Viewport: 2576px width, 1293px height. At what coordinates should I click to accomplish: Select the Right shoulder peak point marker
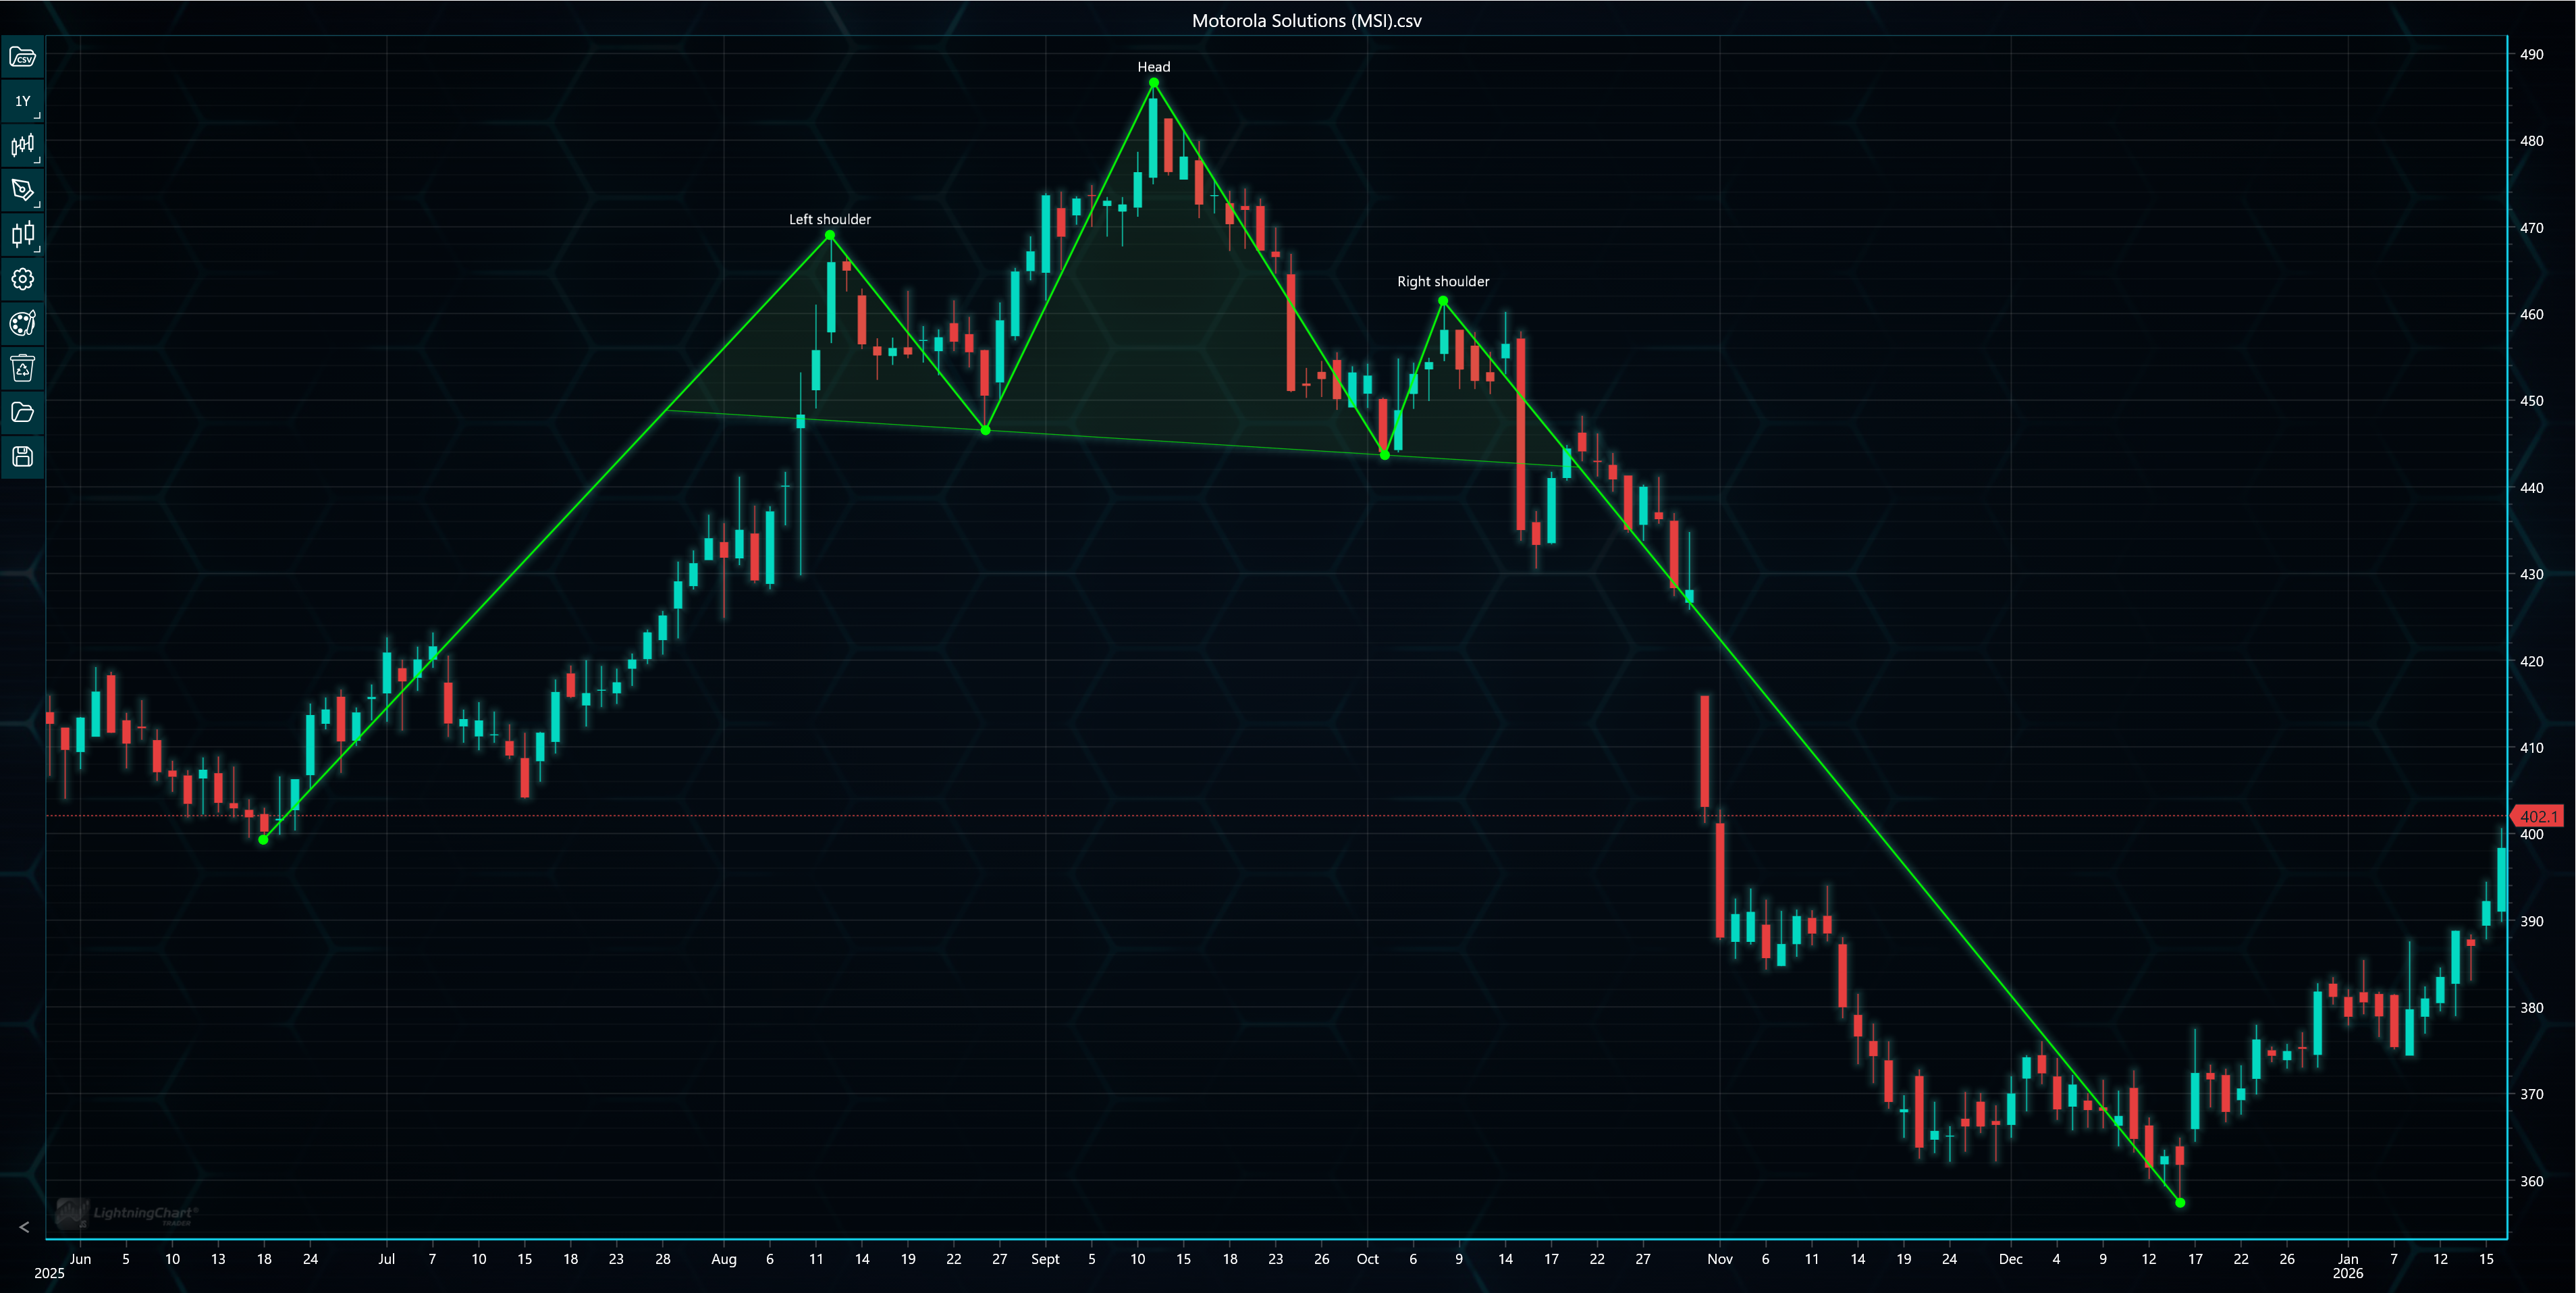[1443, 300]
